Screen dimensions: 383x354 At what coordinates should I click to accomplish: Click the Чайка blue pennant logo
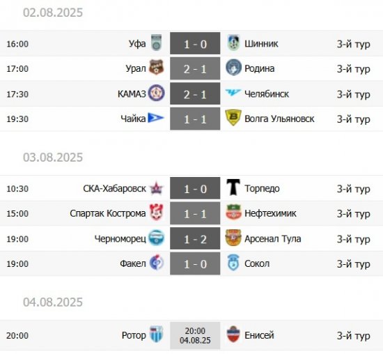(x=156, y=118)
